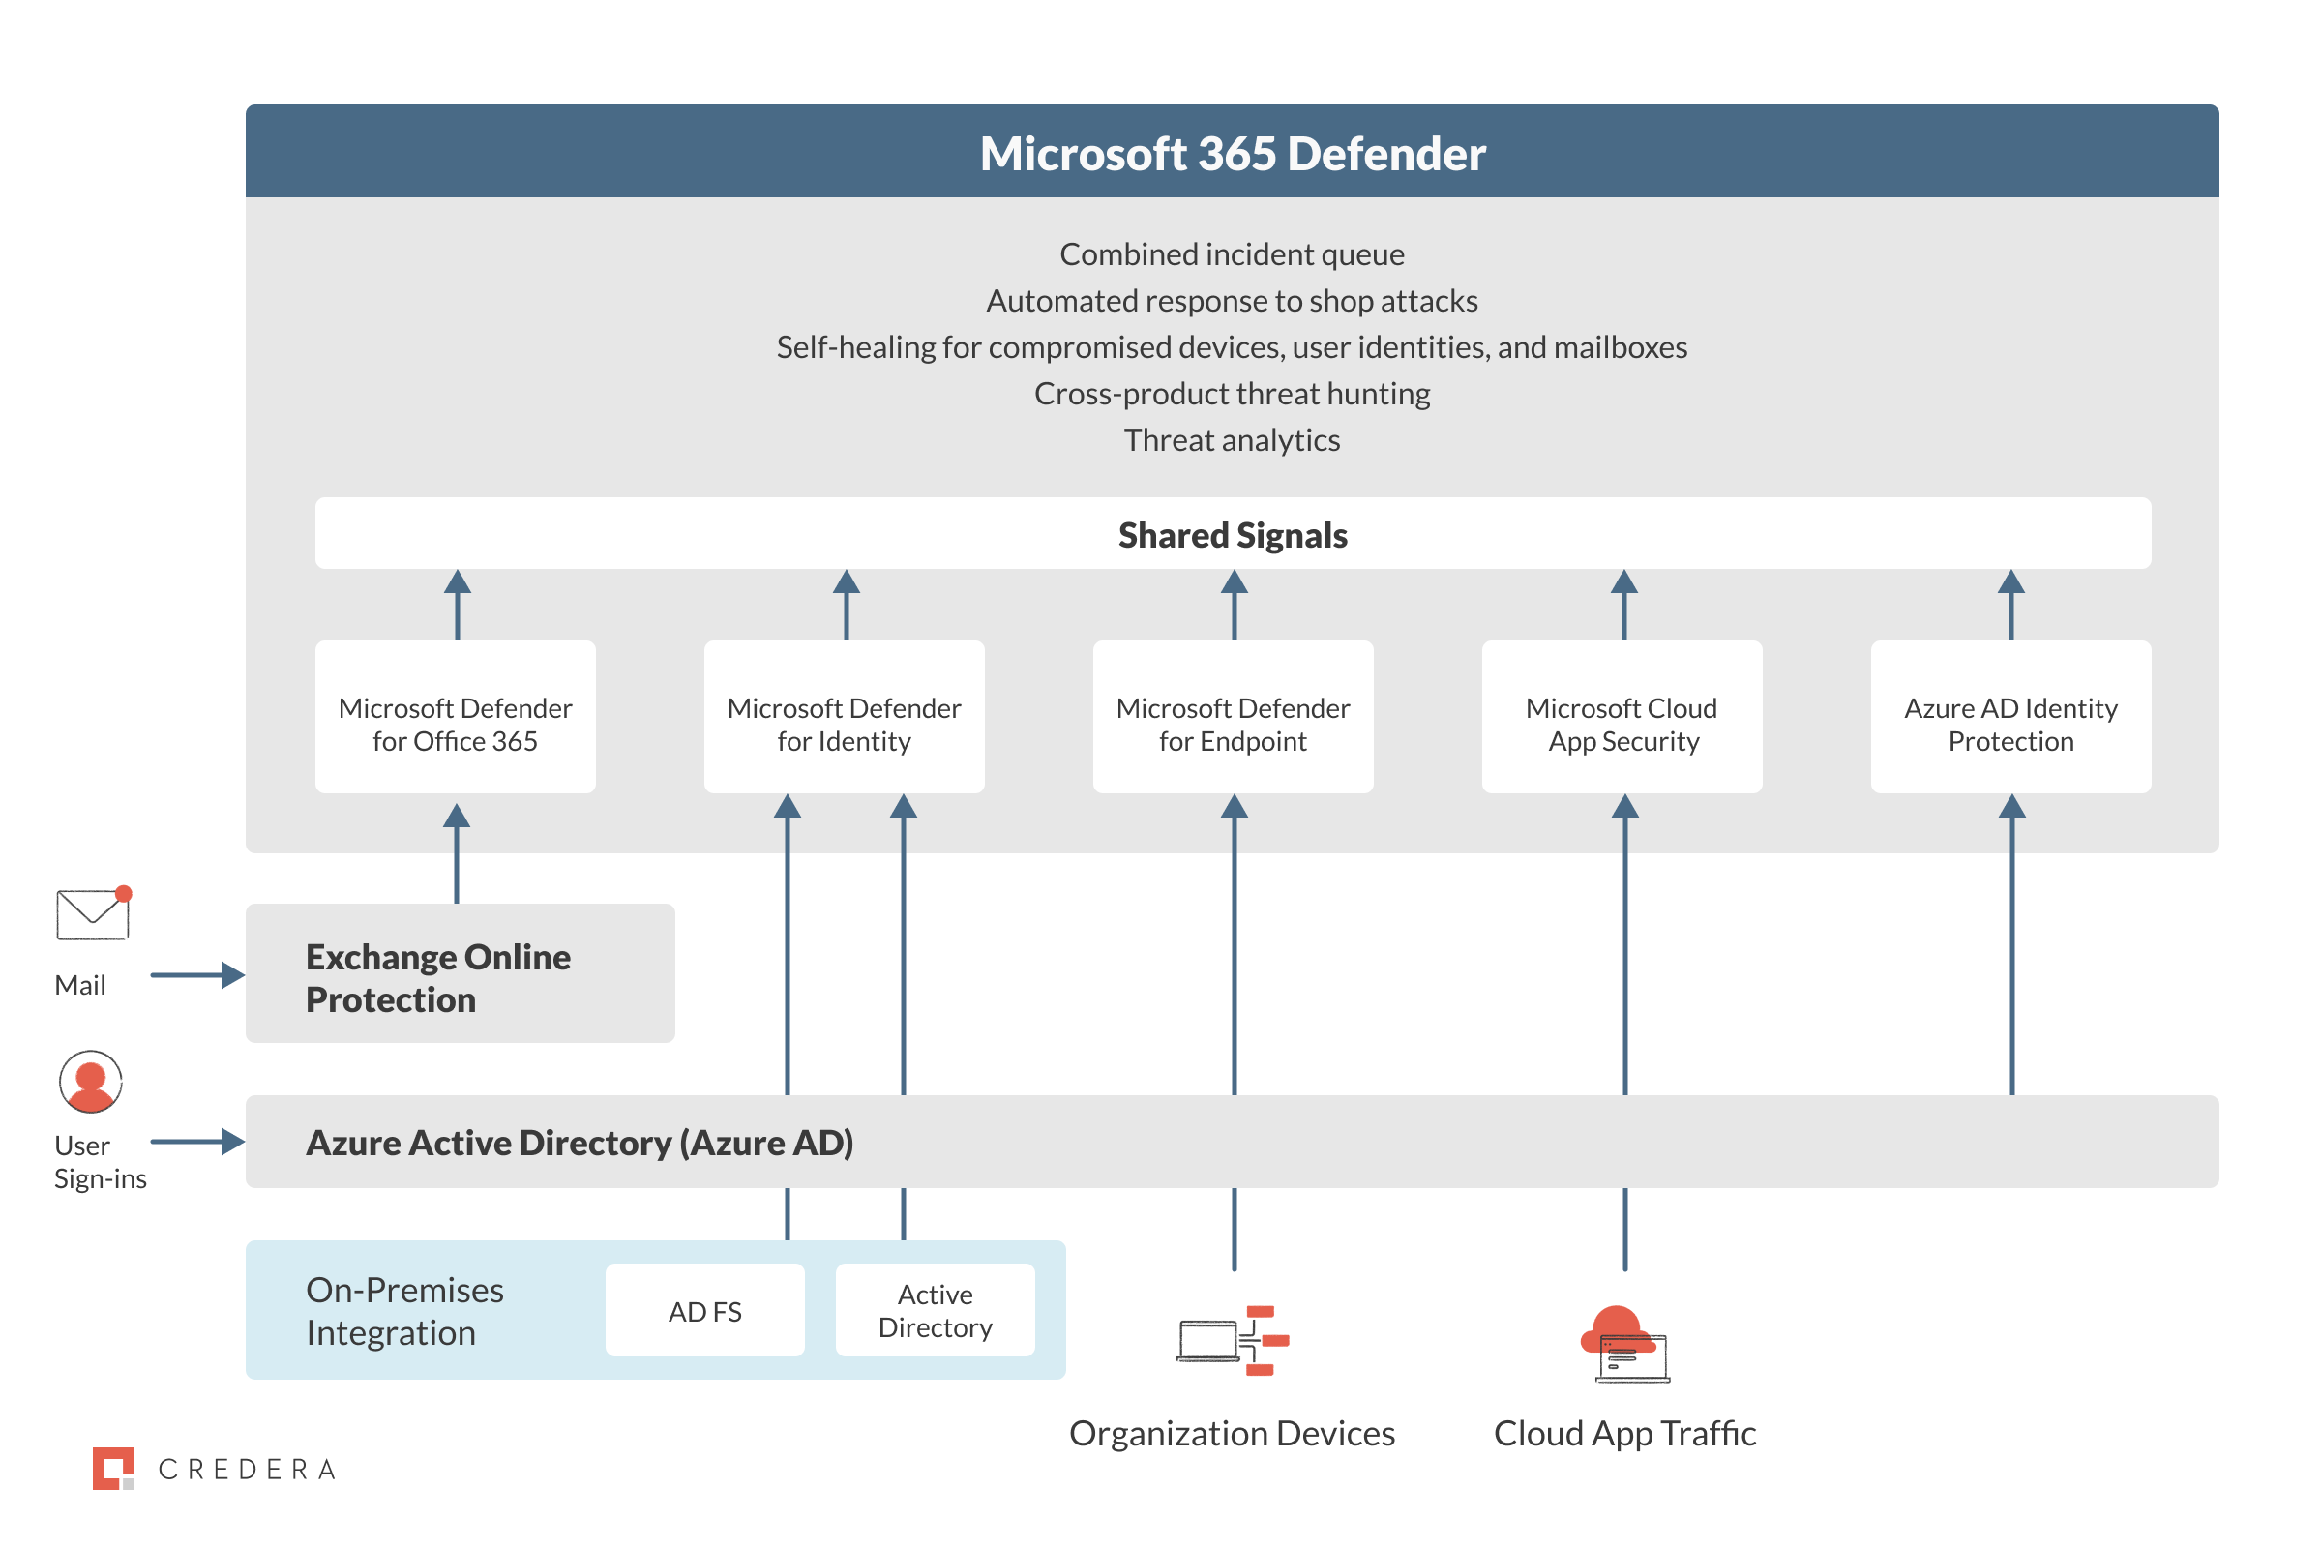The image size is (2322, 1548).
Task: Click the AD FS box
Action: click(x=705, y=1311)
